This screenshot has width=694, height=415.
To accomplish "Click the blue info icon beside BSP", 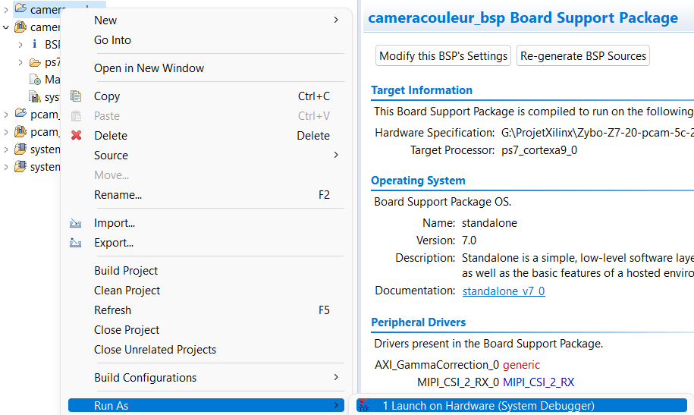I will pos(34,45).
